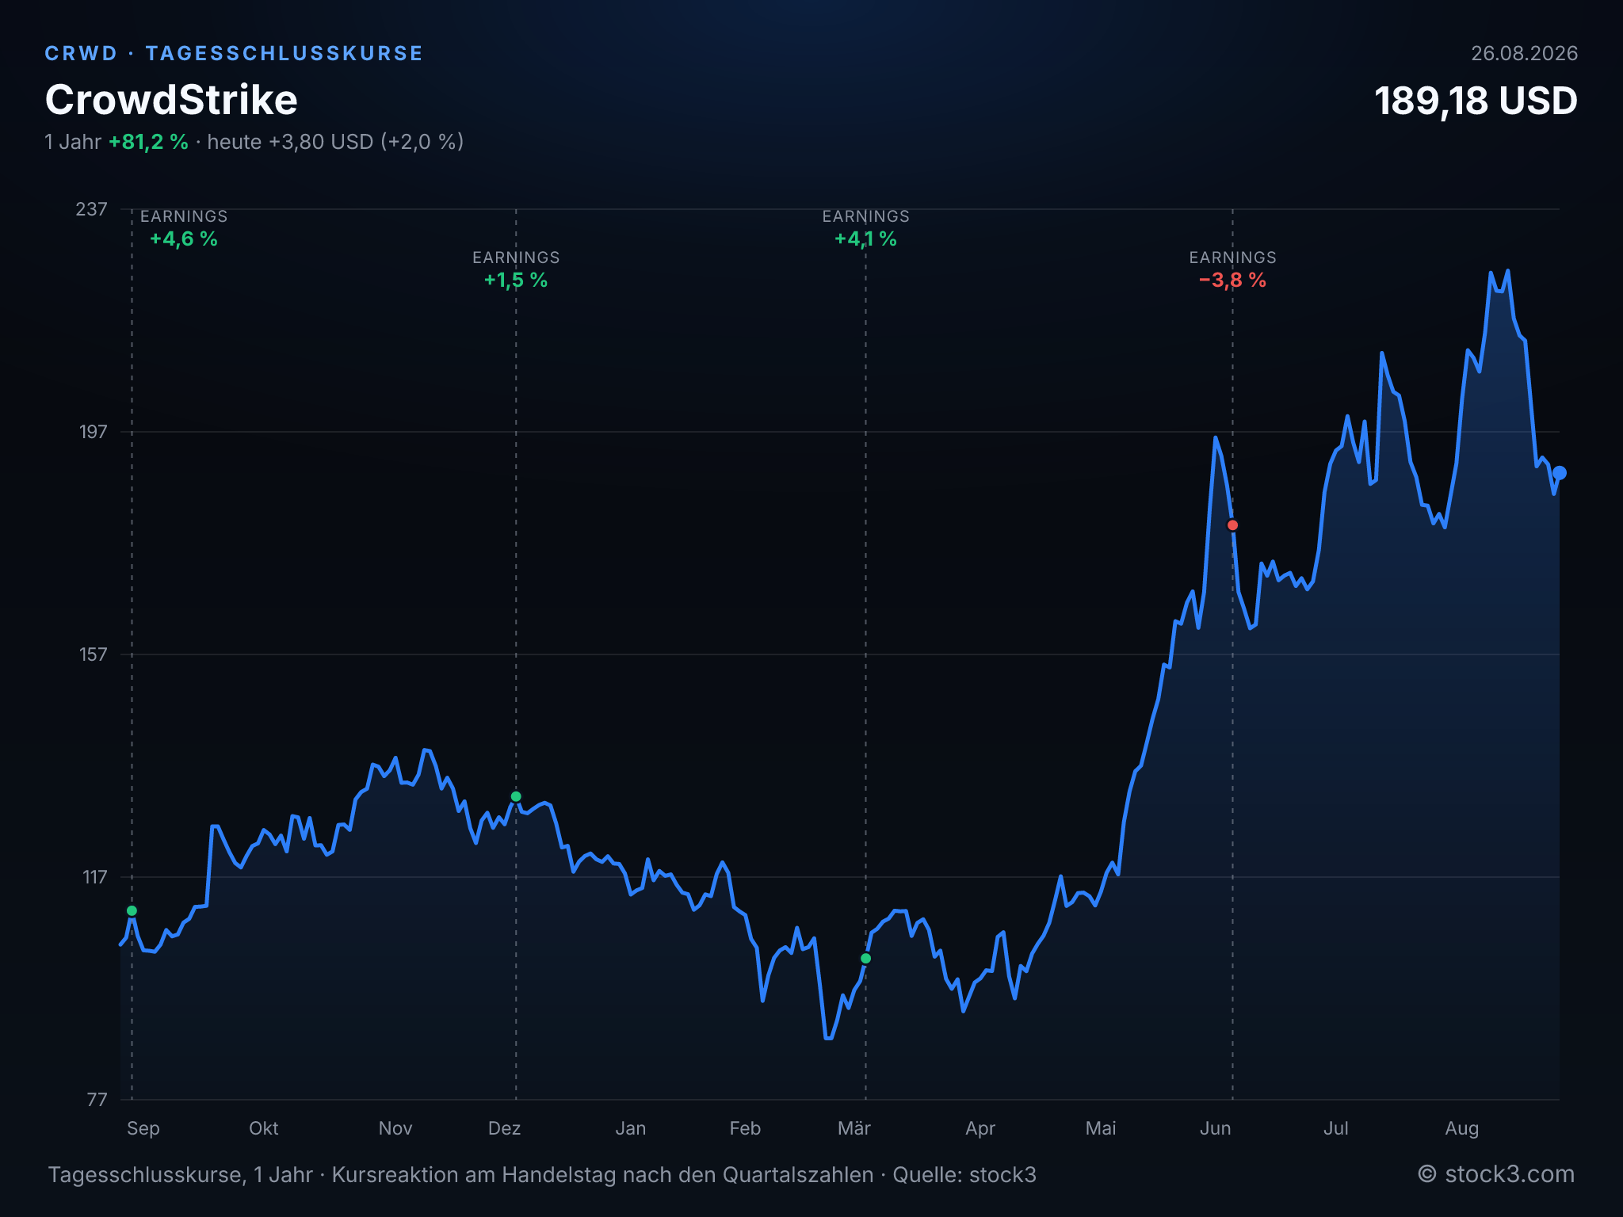This screenshot has width=1623, height=1217.
Task: Click the Feb month label
Action: click(x=745, y=1128)
